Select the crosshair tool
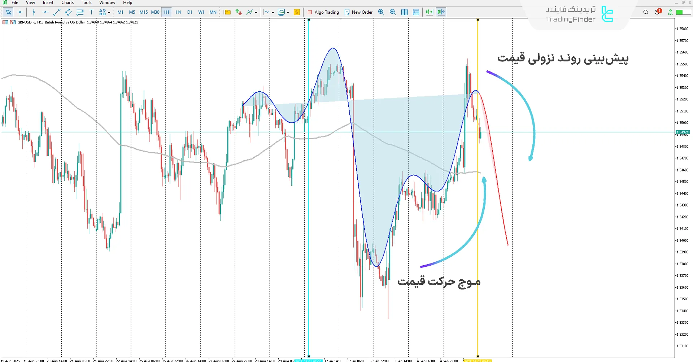 [20, 12]
